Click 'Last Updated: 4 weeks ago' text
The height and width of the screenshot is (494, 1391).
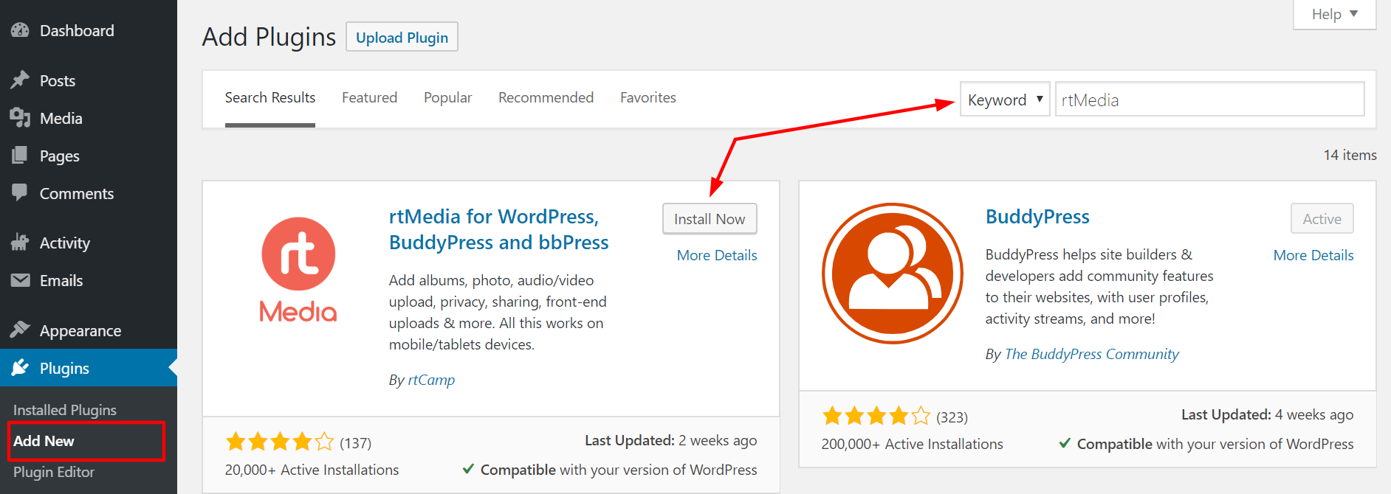1267,414
